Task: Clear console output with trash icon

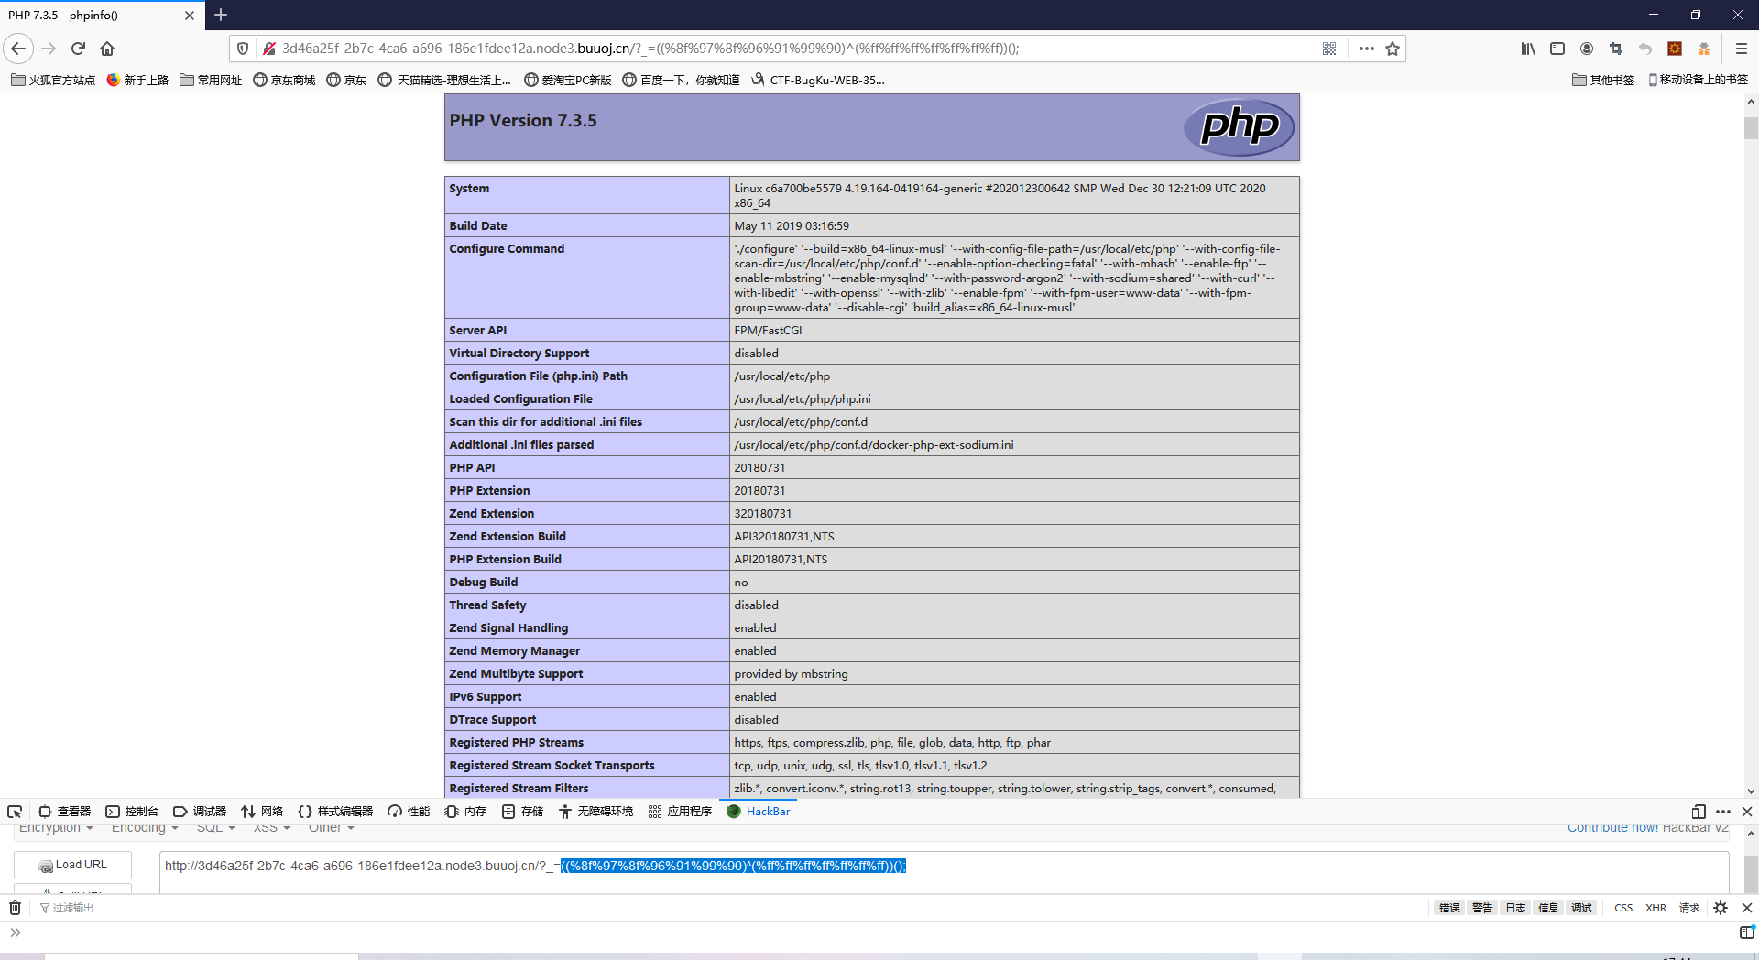Action: [x=14, y=907]
